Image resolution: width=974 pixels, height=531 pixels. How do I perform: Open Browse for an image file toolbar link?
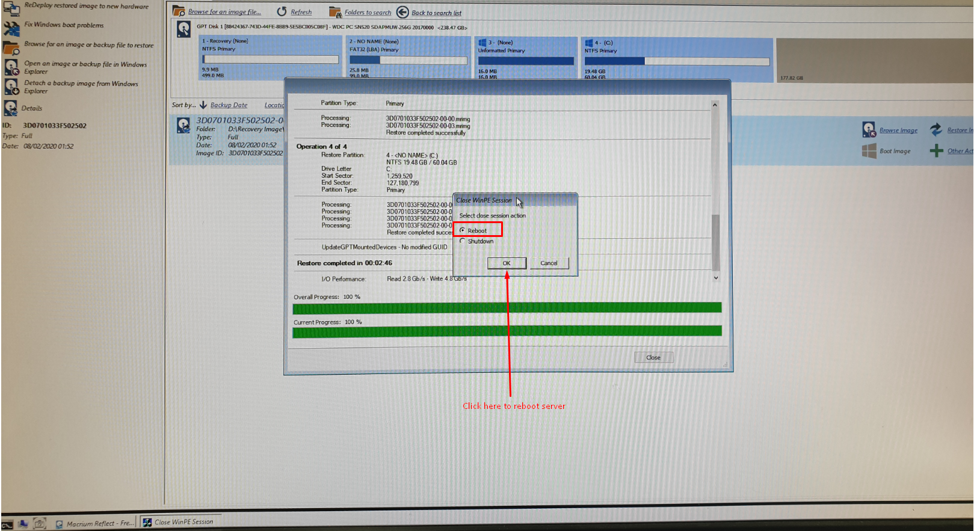[x=224, y=12]
